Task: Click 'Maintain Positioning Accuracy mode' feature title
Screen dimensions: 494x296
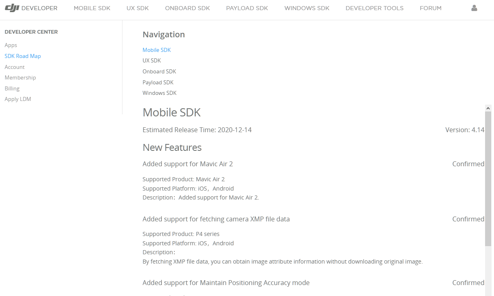Action: 226,283
